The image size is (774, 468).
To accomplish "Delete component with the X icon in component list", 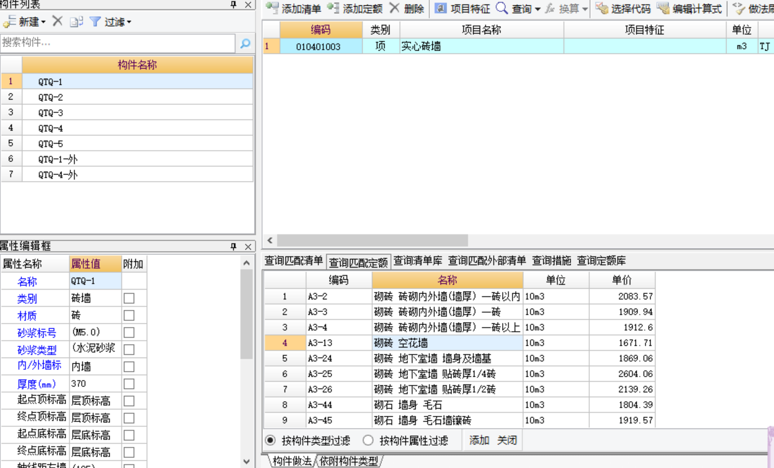I will (x=57, y=21).
